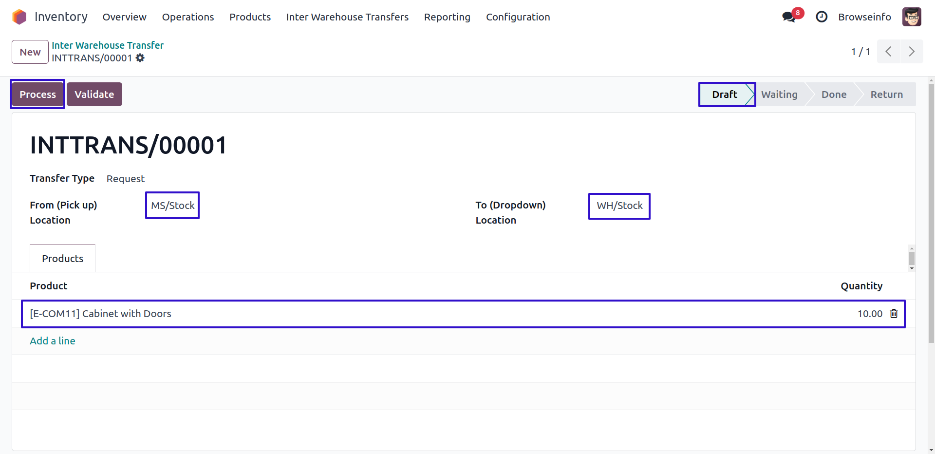The width and height of the screenshot is (935, 454).
Task: Click the quantity 10.00 cell
Action: tap(869, 314)
